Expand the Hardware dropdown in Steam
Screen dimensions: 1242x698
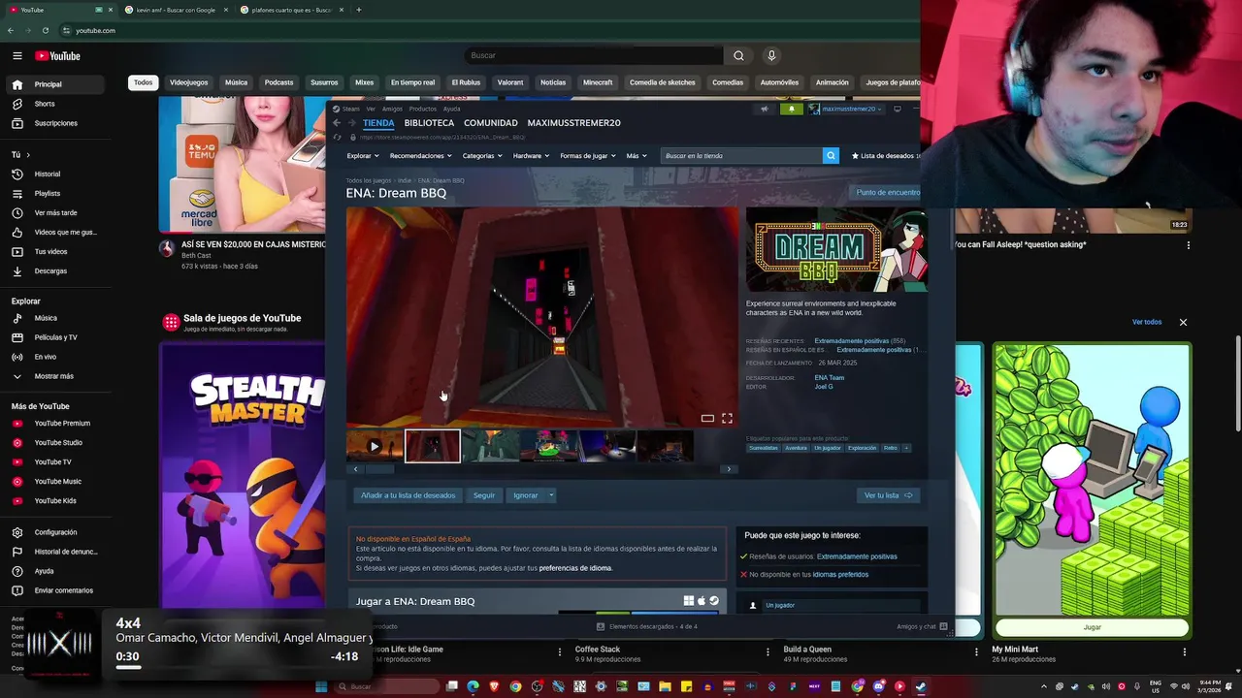pos(531,156)
